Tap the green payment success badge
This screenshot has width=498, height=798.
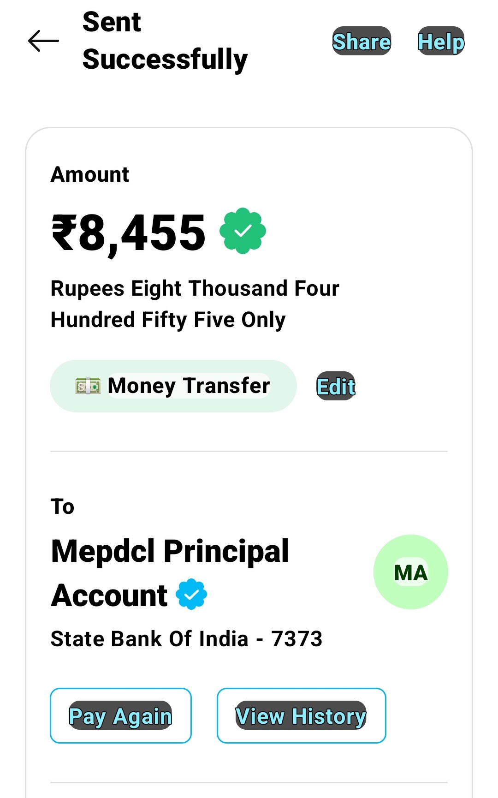[243, 231]
